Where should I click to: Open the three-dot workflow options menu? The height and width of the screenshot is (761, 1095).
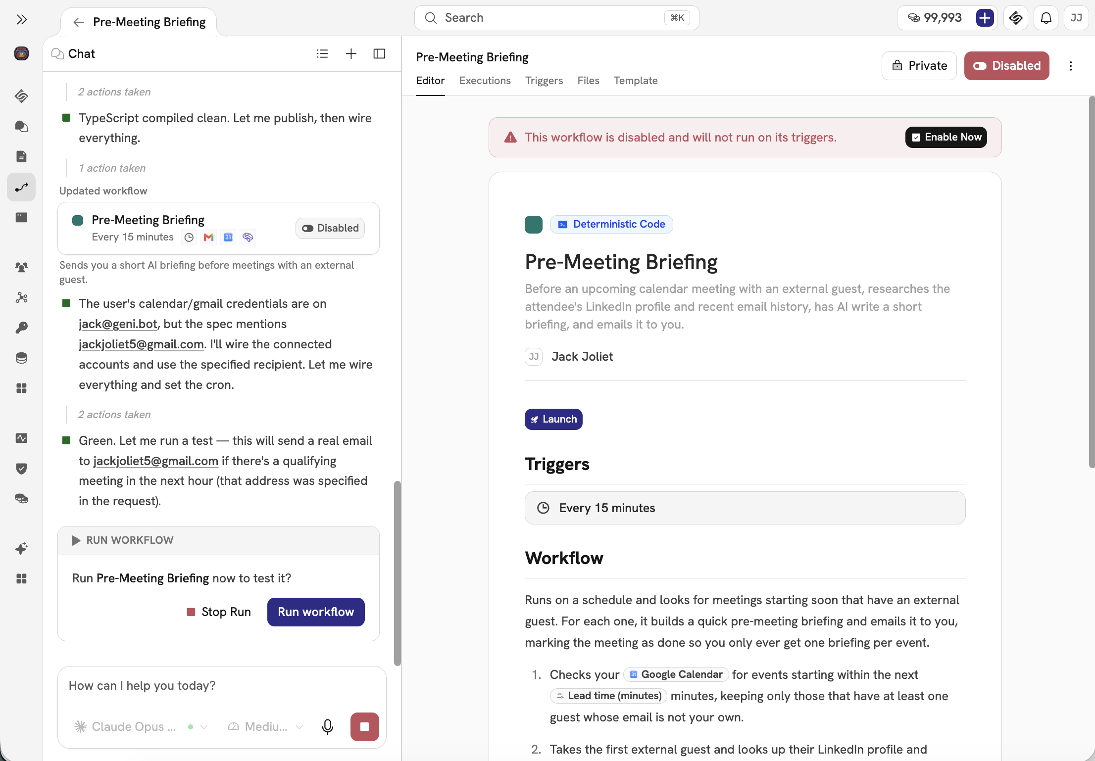pos(1071,66)
